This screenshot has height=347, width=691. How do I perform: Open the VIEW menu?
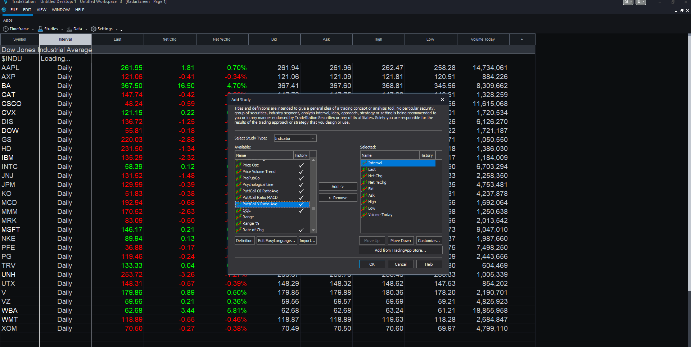click(41, 10)
